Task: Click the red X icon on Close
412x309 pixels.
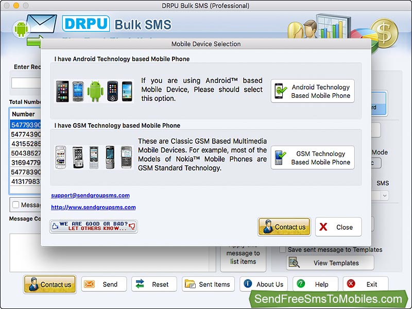Action: pyautogui.click(x=323, y=227)
